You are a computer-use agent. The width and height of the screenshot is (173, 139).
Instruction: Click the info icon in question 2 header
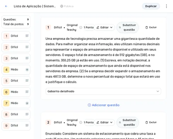pyautogui.click(x=81, y=122)
